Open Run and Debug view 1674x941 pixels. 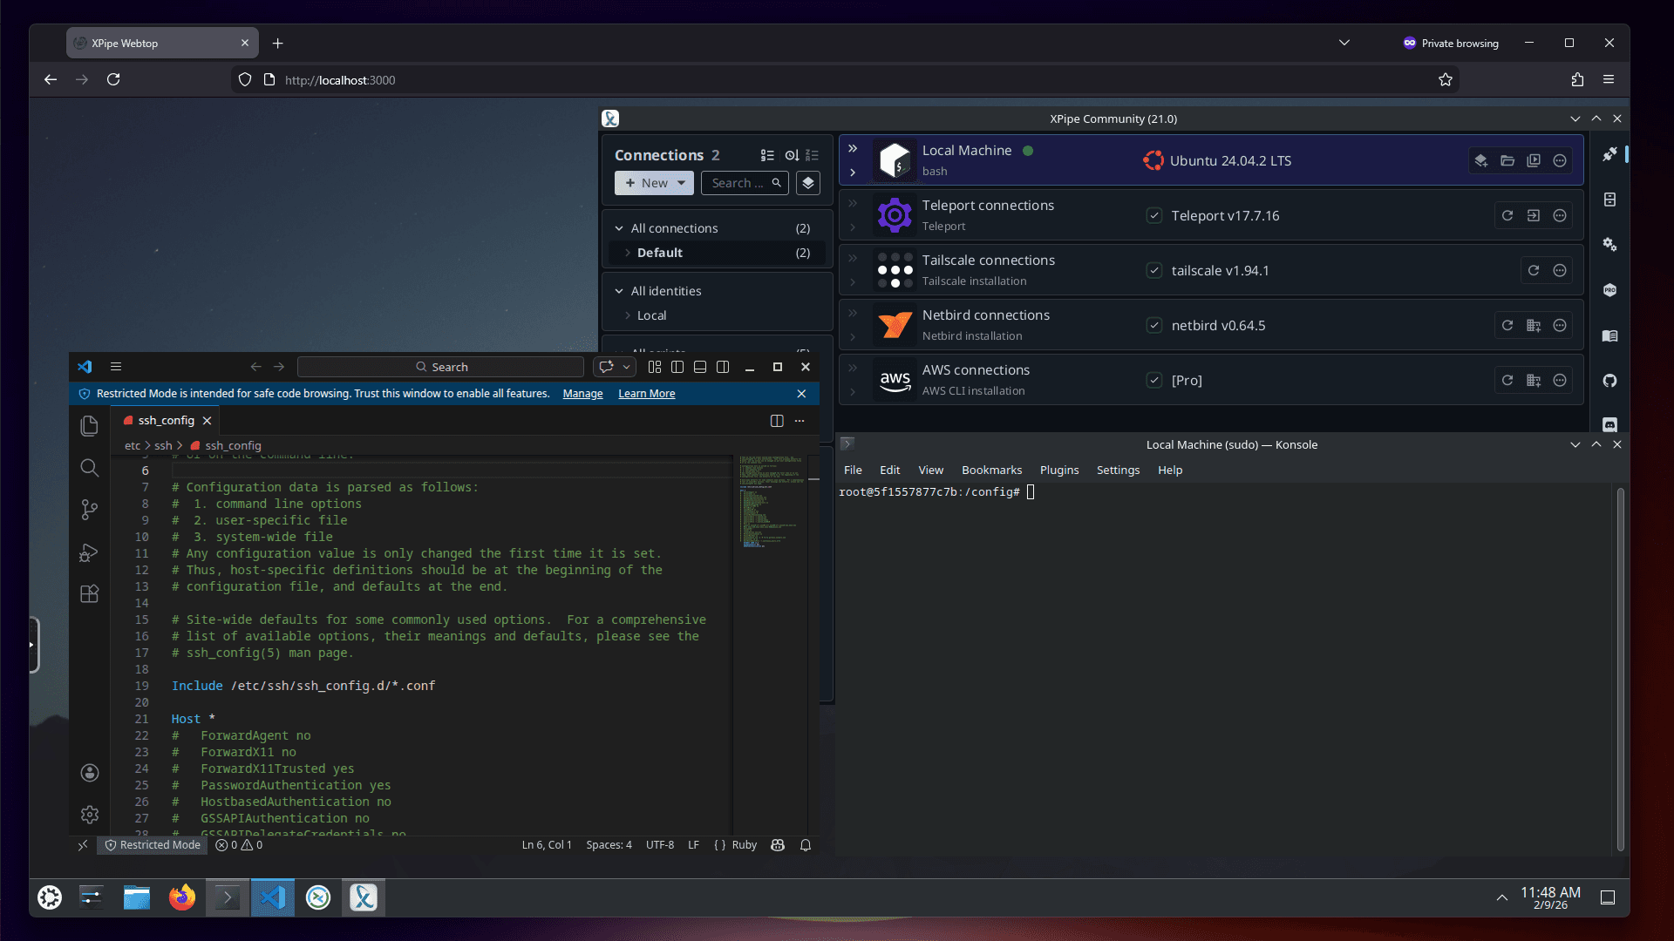(x=89, y=552)
